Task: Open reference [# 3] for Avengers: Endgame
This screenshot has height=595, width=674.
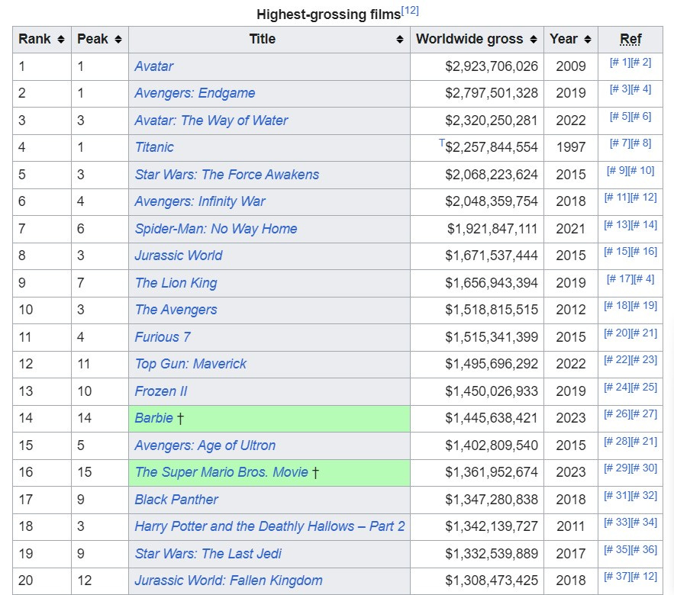Action: [x=620, y=89]
